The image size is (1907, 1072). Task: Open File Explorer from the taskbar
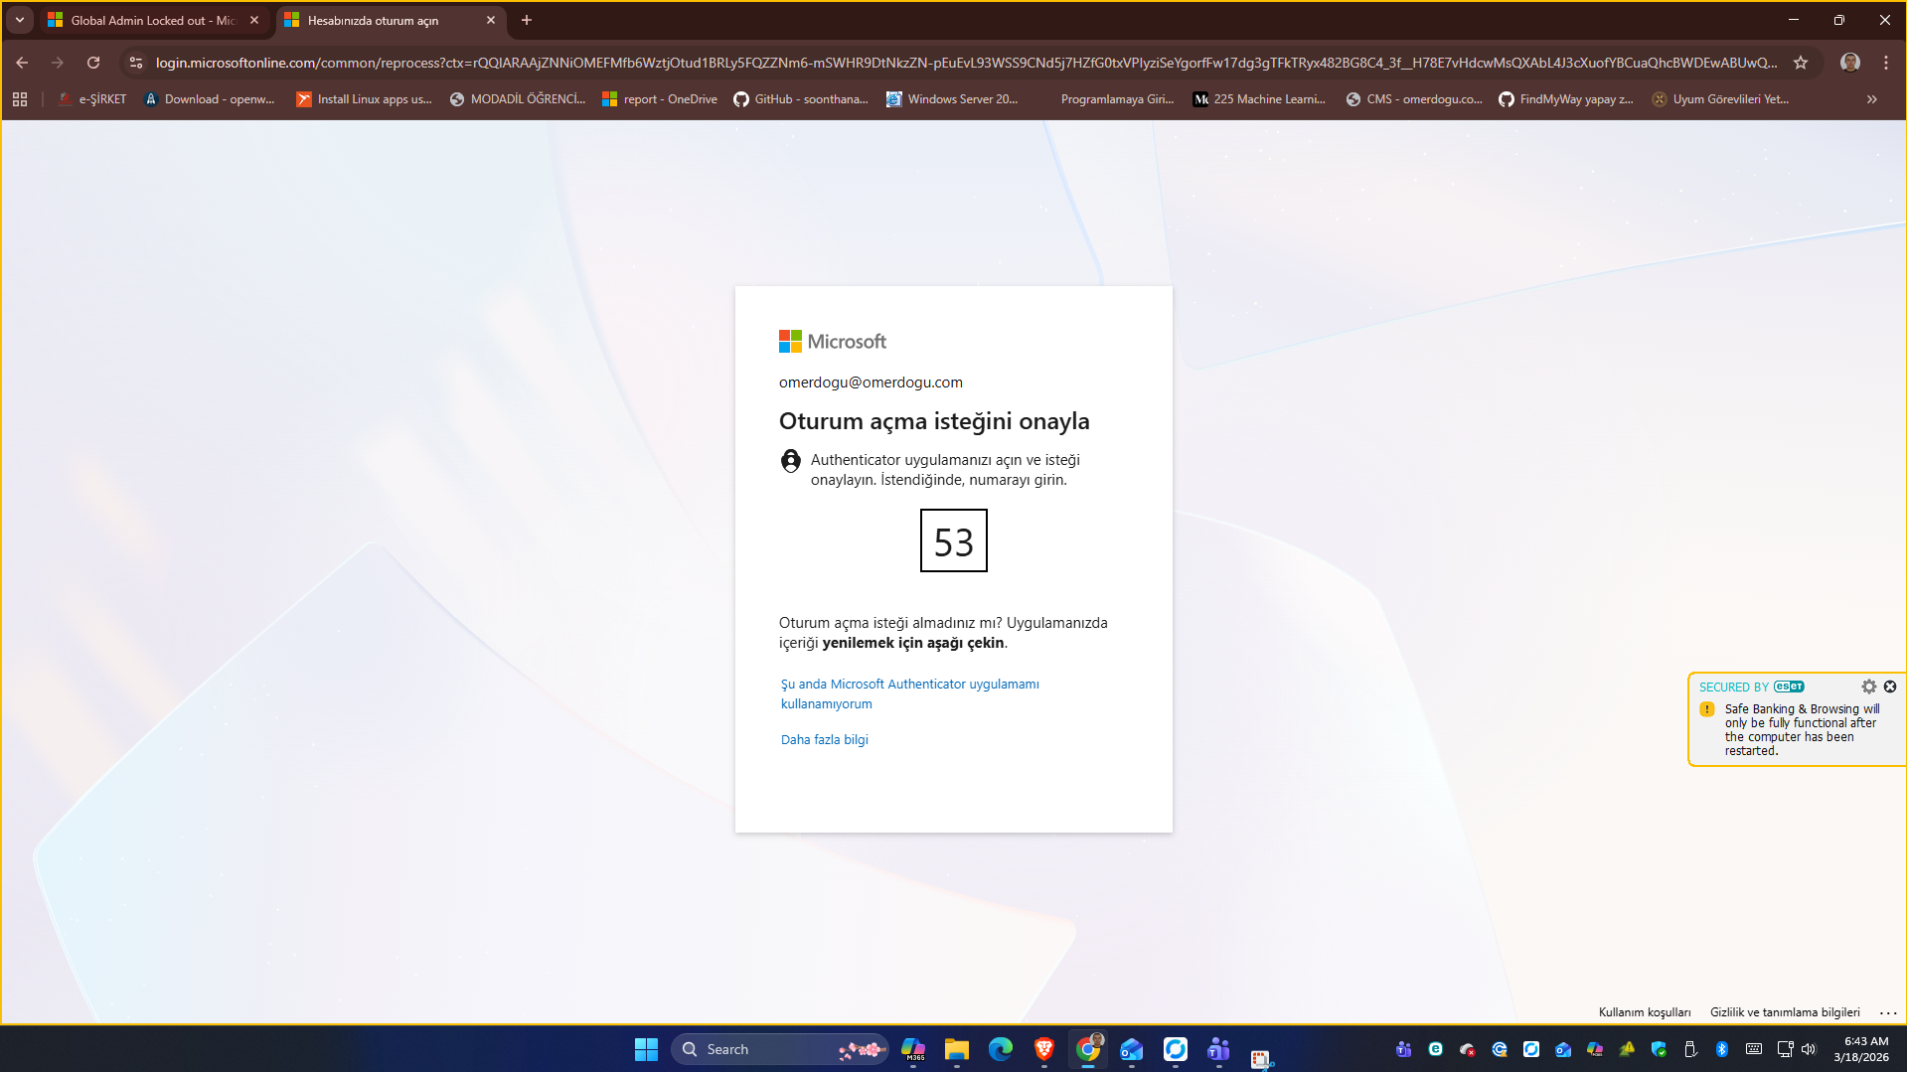point(957,1049)
